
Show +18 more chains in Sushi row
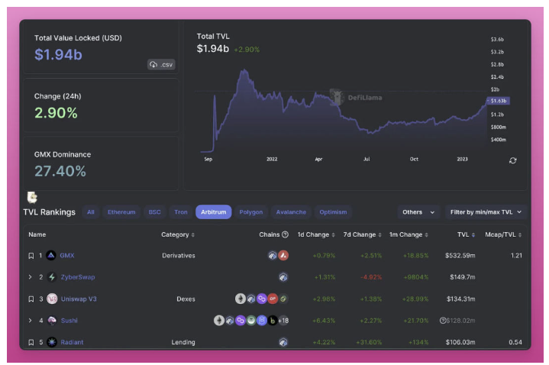(283, 321)
